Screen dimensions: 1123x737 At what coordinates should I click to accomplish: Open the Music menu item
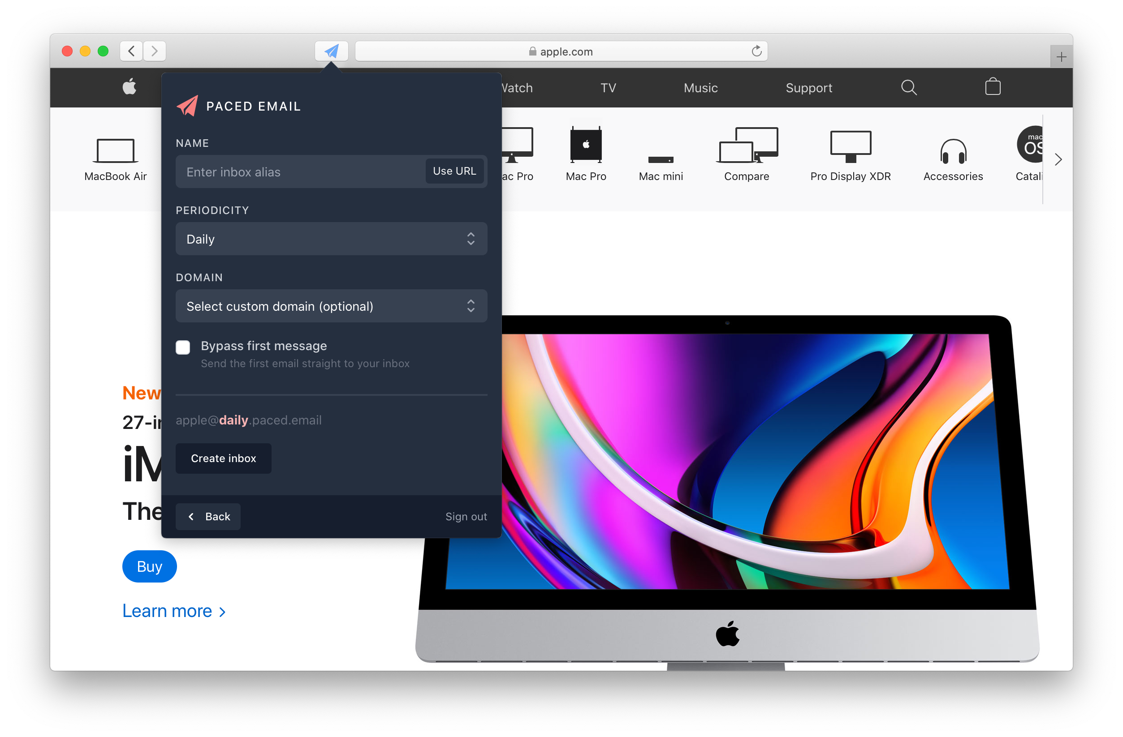click(700, 88)
